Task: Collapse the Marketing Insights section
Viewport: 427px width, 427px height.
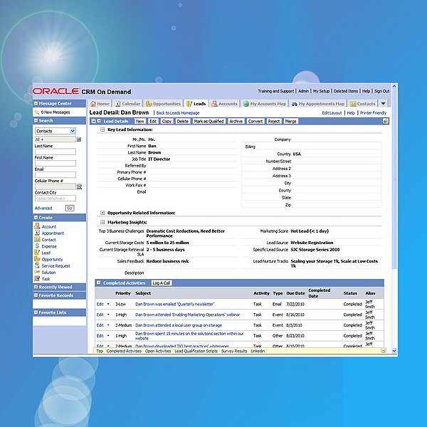Action: pyautogui.click(x=102, y=222)
